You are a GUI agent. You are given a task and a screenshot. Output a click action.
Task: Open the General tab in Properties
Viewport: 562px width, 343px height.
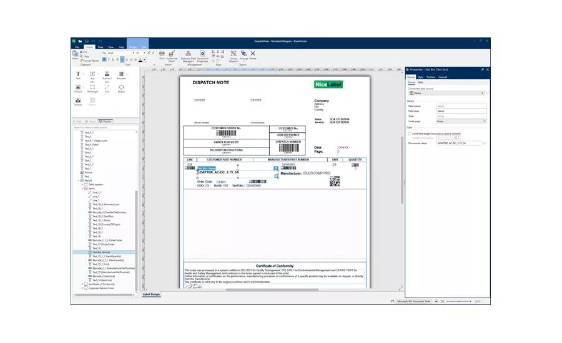tap(443, 77)
